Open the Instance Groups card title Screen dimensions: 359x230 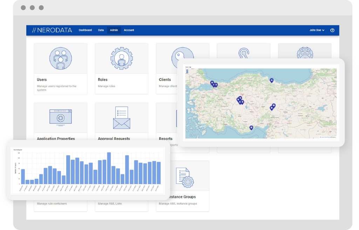(182, 197)
